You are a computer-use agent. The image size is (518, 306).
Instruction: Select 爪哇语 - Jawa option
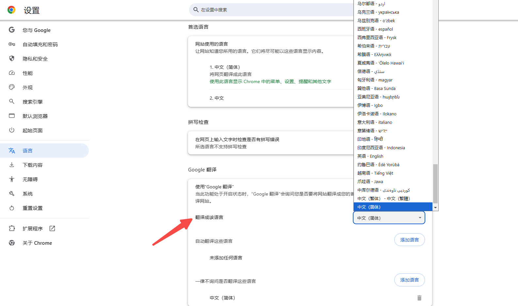point(393,182)
